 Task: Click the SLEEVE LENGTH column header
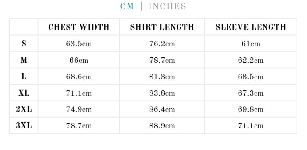251,27
